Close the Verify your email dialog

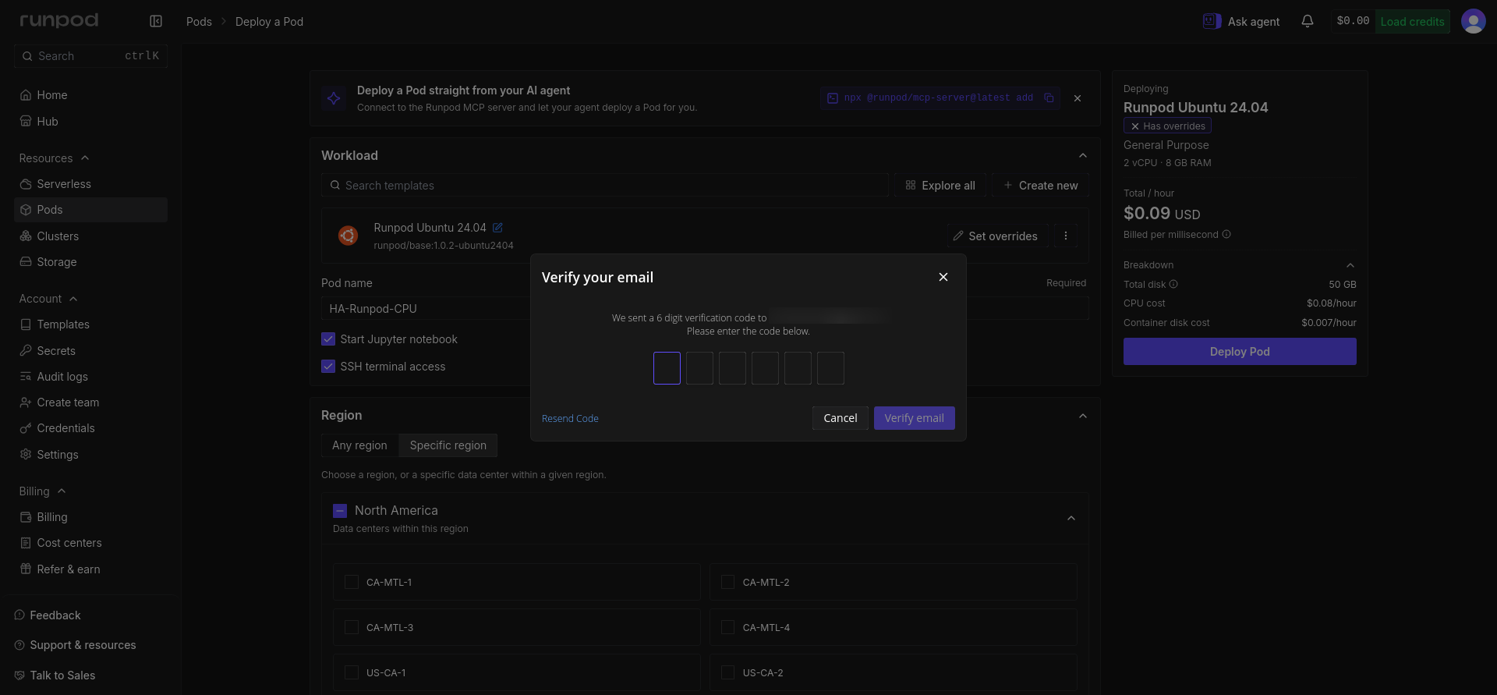(943, 277)
